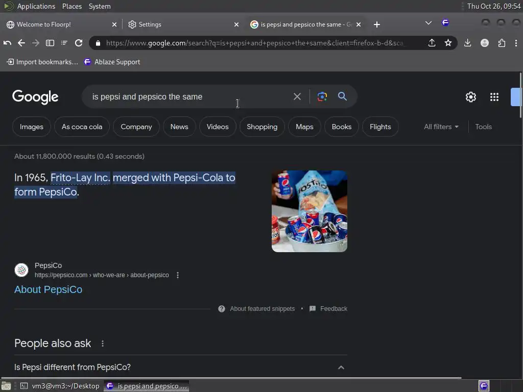Switch to Welcome to Floorp tab

coord(62,24)
